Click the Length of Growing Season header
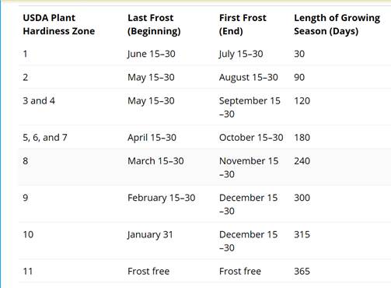391x288 pixels. point(337,24)
